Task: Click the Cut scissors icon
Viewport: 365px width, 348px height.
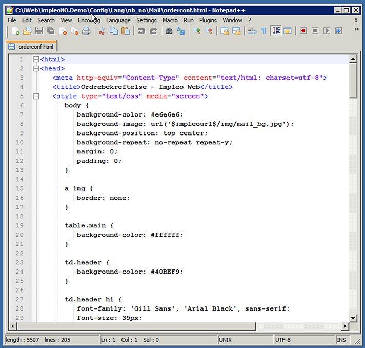Action: pos(102,31)
